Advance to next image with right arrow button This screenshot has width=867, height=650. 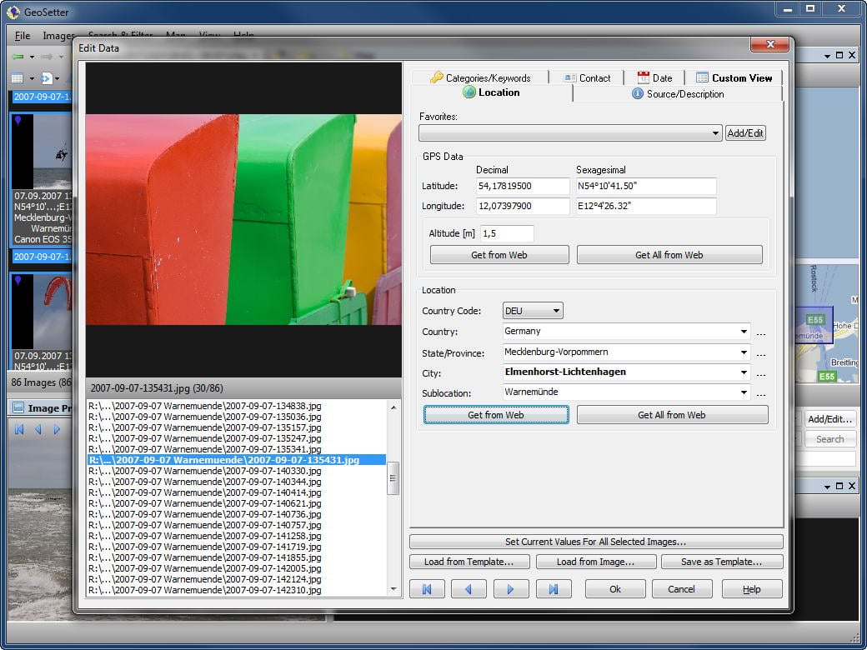[x=510, y=589]
